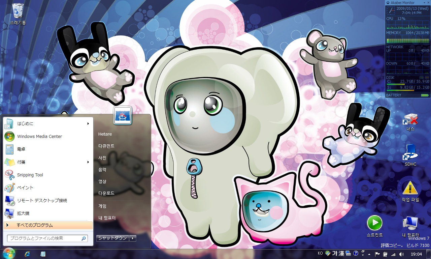The image size is (431, 259).
Task: Open the network signal tray icon
Action: tap(393, 254)
